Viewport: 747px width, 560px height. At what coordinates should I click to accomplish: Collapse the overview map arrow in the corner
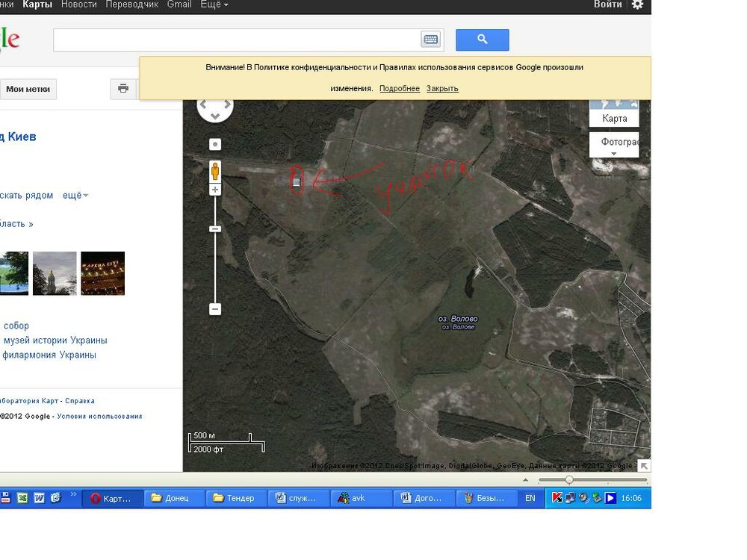pos(644,466)
